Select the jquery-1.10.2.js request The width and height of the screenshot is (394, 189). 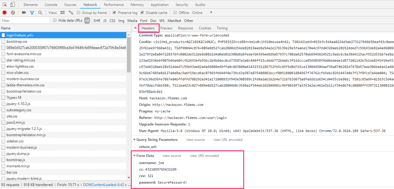pyautogui.click(x=63, y=104)
